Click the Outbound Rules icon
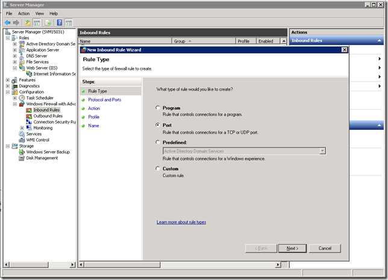Screen dimensions: 388x280 (x=29, y=116)
